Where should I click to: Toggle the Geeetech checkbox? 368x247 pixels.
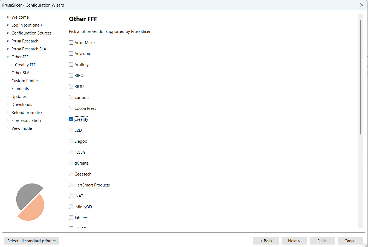[x=71, y=174]
